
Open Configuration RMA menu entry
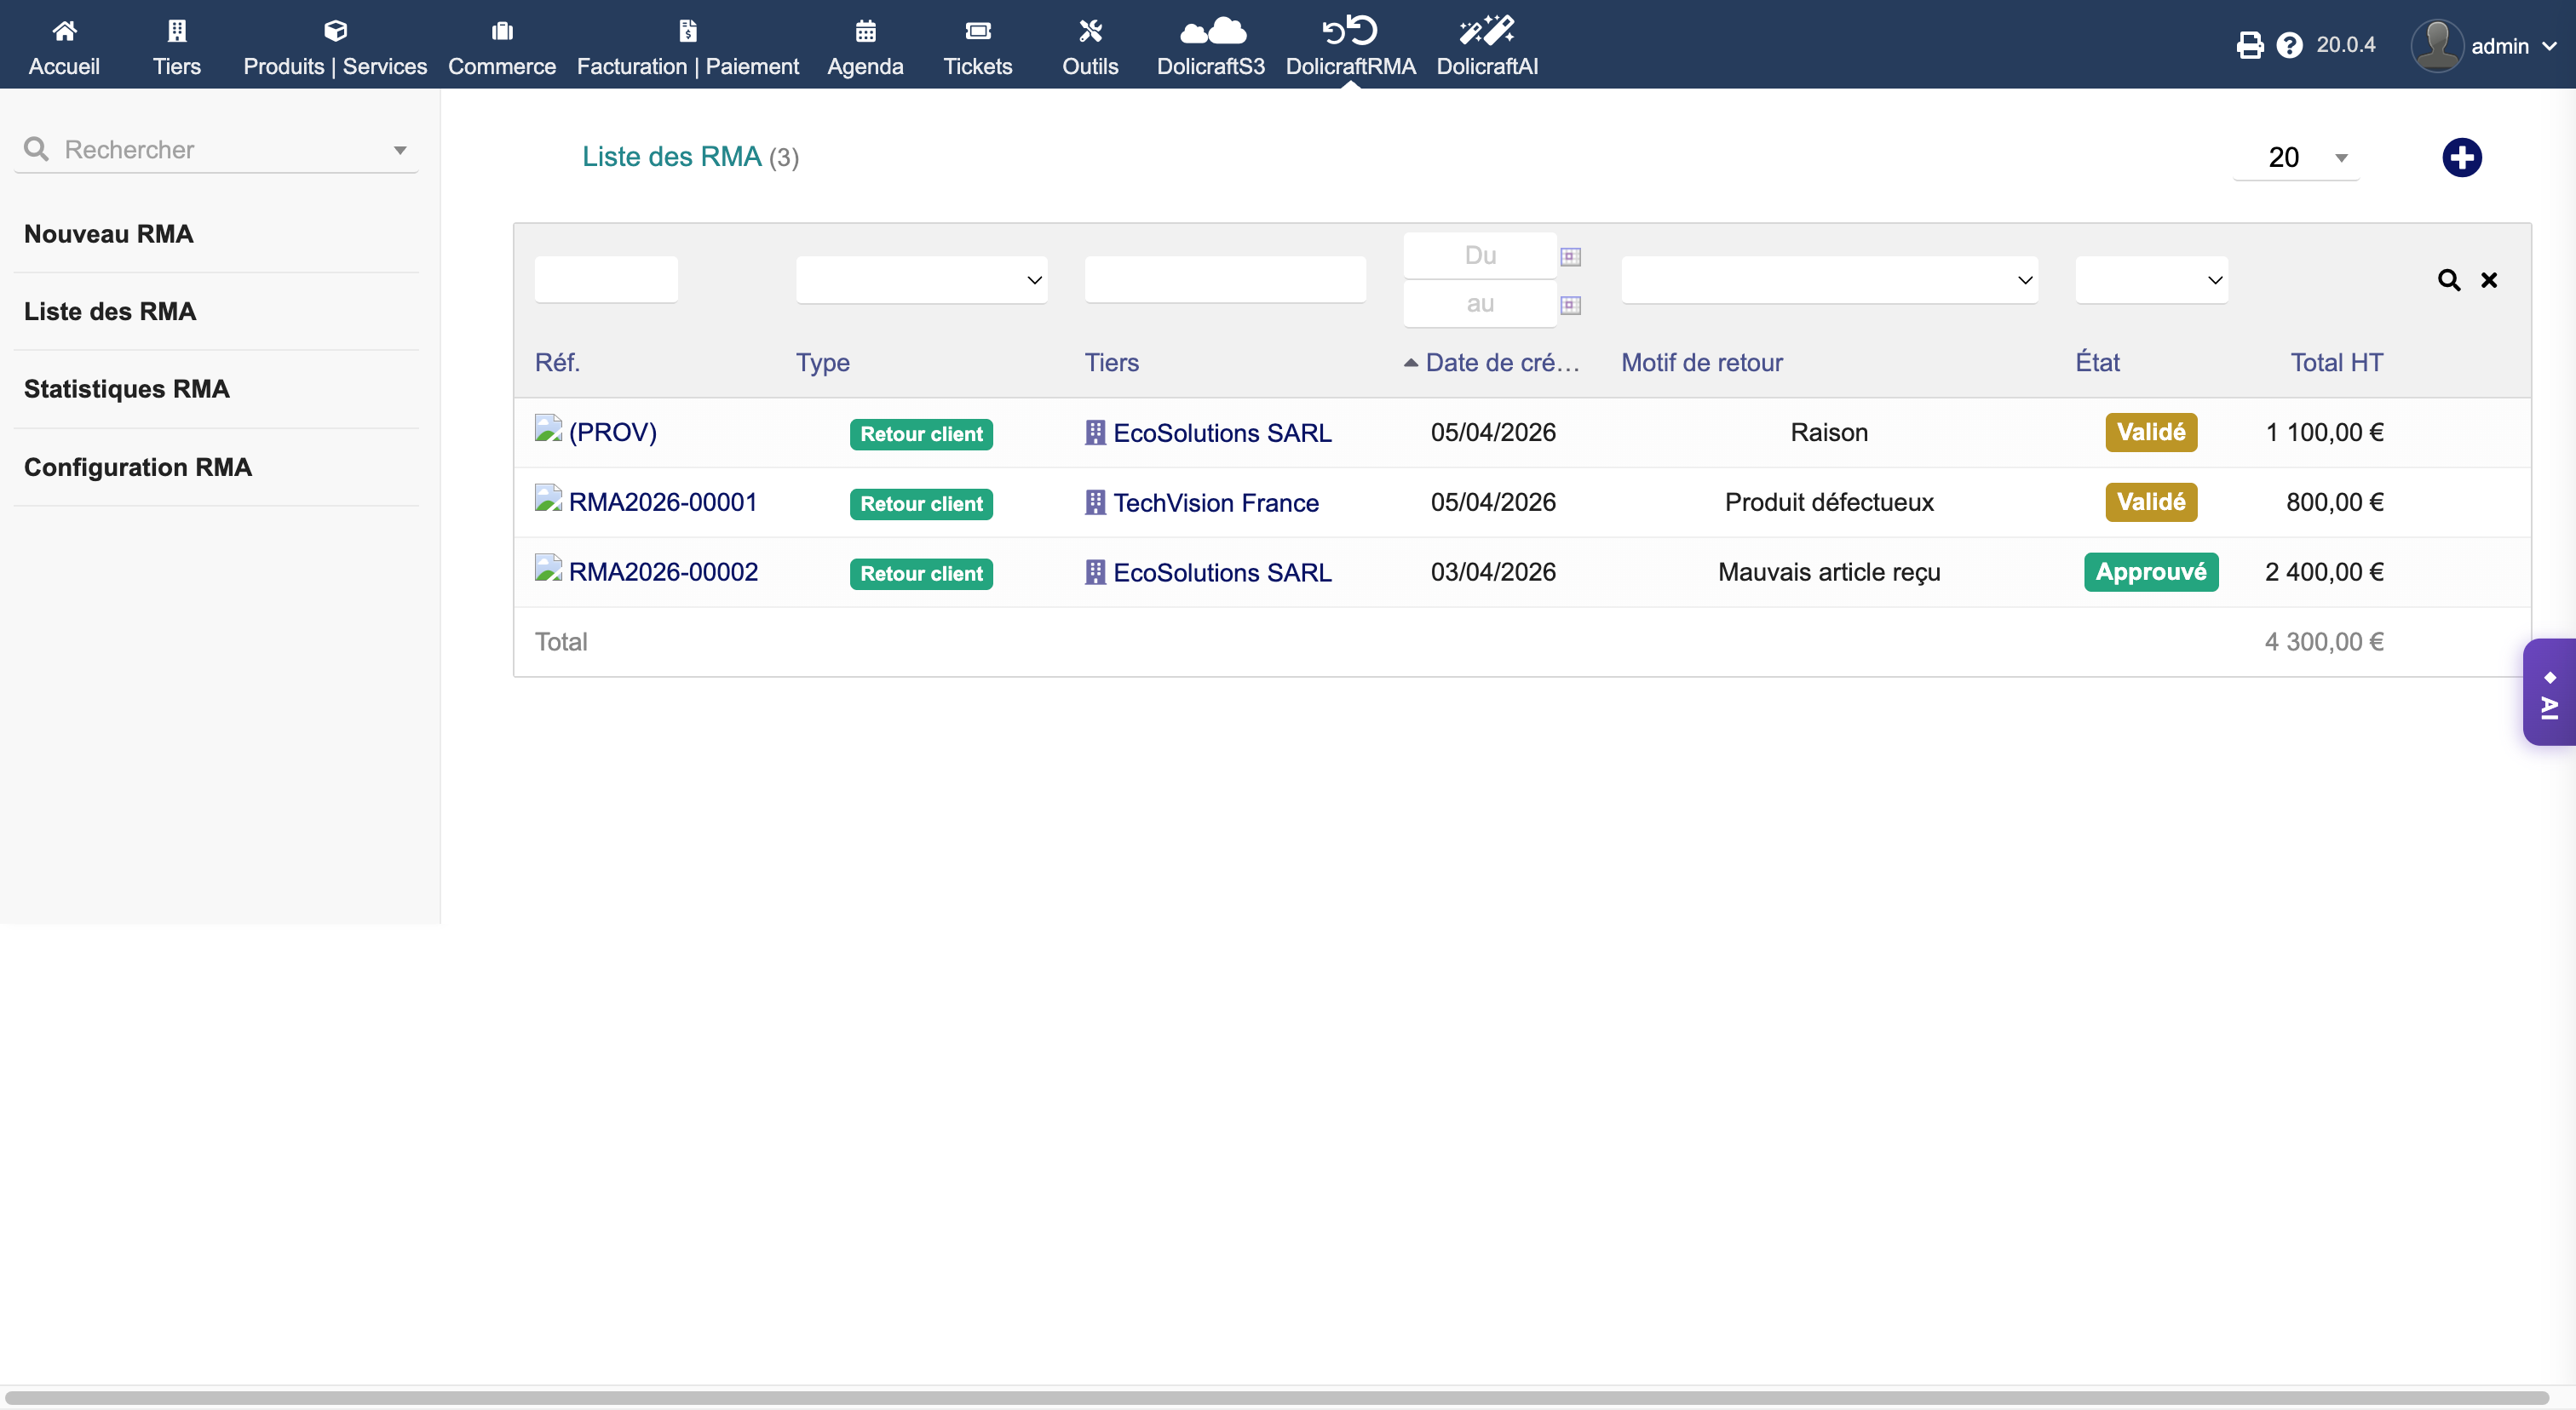tap(138, 467)
